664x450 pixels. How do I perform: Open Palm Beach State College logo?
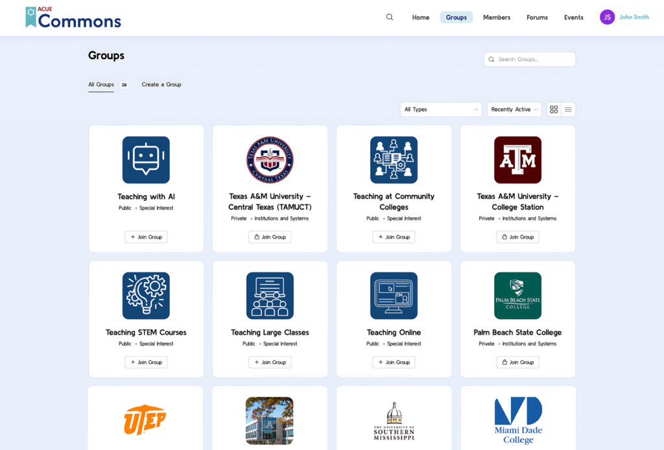(517, 296)
